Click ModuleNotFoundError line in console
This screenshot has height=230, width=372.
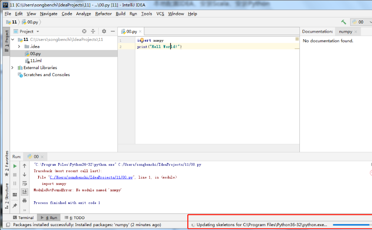(x=78, y=190)
